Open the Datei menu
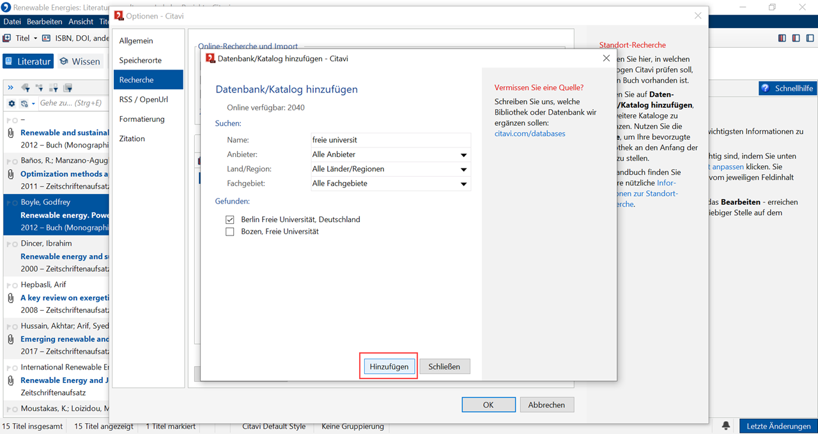The width and height of the screenshot is (818, 434). pos(12,22)
